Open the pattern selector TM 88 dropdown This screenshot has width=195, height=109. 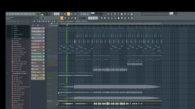tap(93, 18)
